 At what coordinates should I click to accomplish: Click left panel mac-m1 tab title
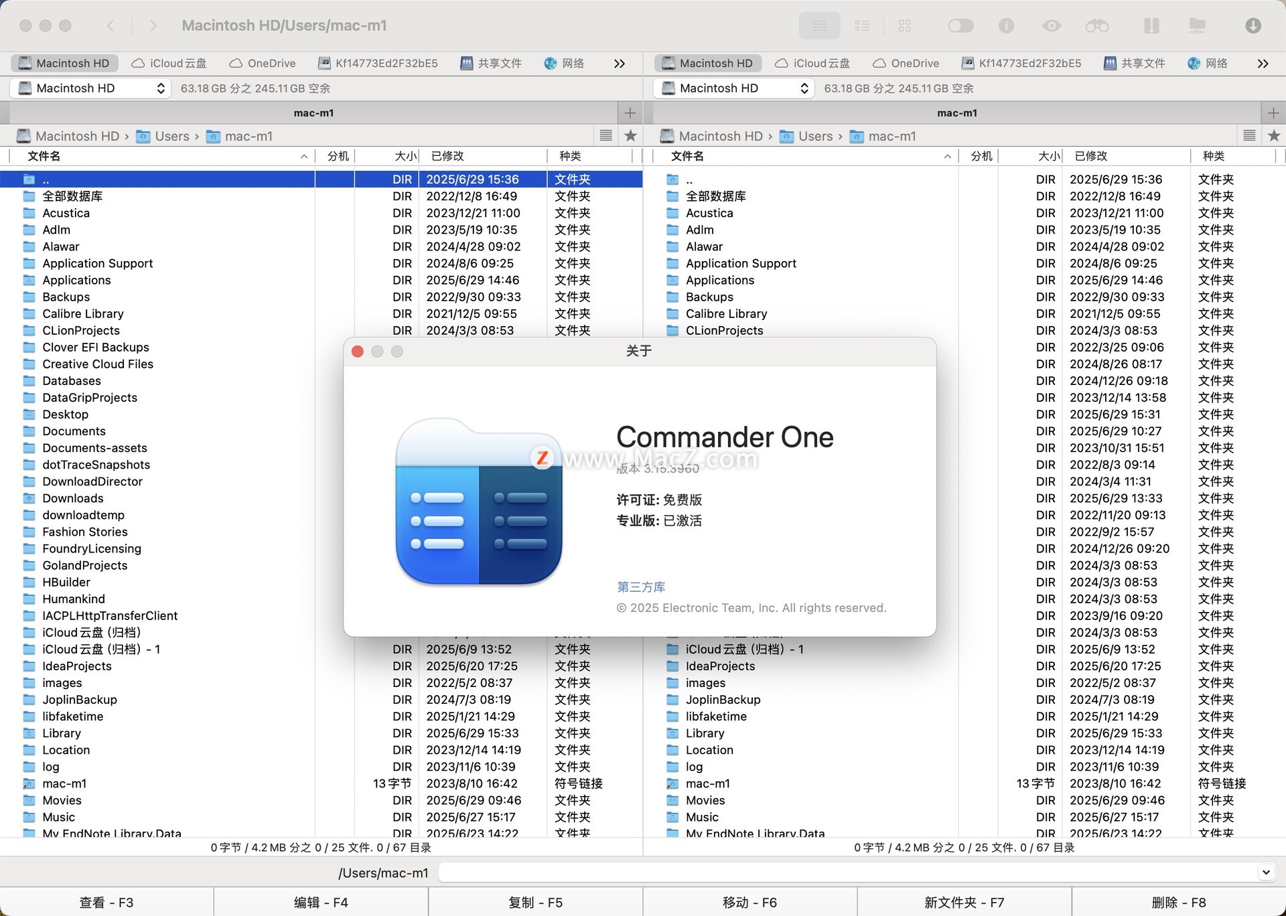(313, 112)
